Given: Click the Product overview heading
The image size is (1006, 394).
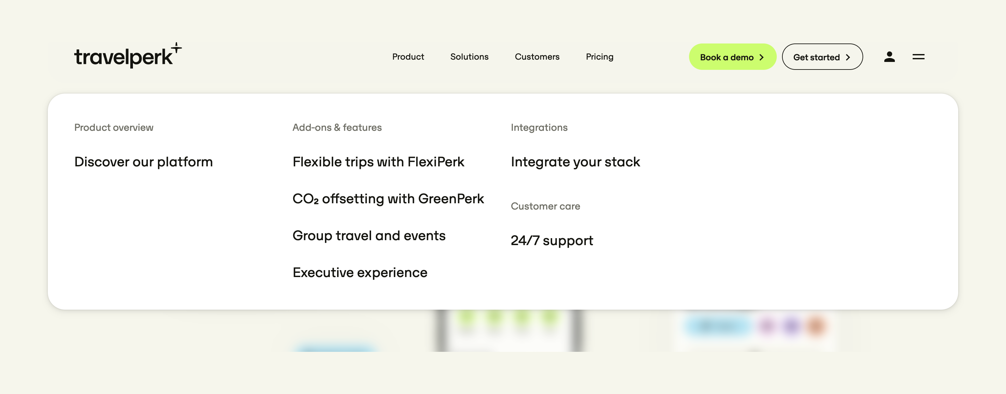Looking at the screenshot, I should 114,127.
